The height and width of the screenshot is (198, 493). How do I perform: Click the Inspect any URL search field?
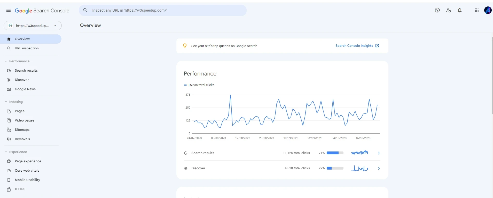tap(163, 10)
